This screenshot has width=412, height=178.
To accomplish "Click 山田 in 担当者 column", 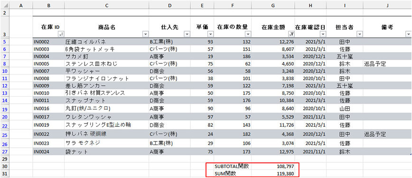I will pos(345,108).
